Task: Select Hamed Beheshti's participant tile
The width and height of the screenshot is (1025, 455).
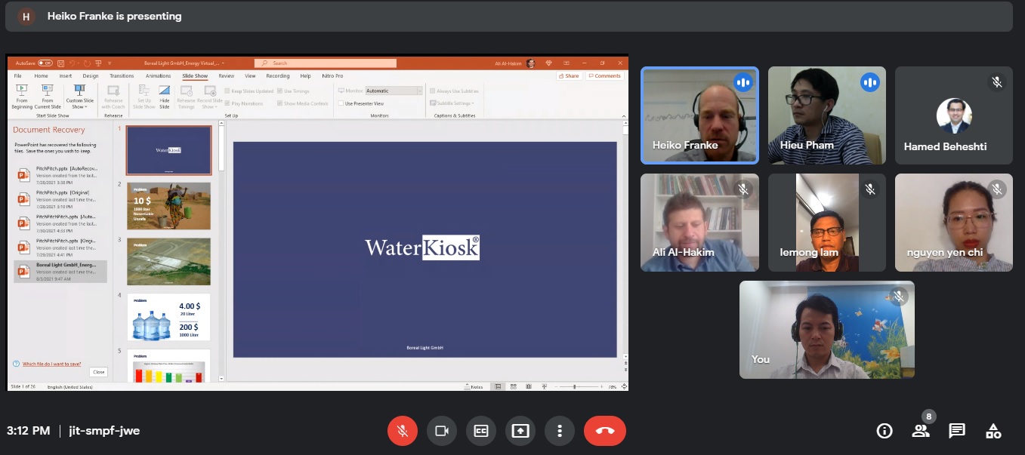Action: [x=953, y=115]
